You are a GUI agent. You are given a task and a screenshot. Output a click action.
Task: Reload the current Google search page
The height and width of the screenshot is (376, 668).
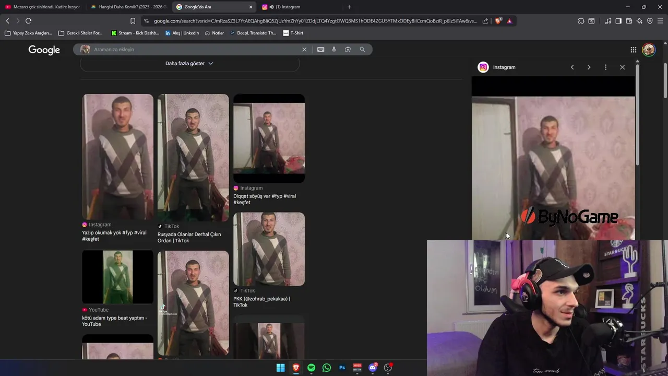pyautogui.click(x=28, y=21)
